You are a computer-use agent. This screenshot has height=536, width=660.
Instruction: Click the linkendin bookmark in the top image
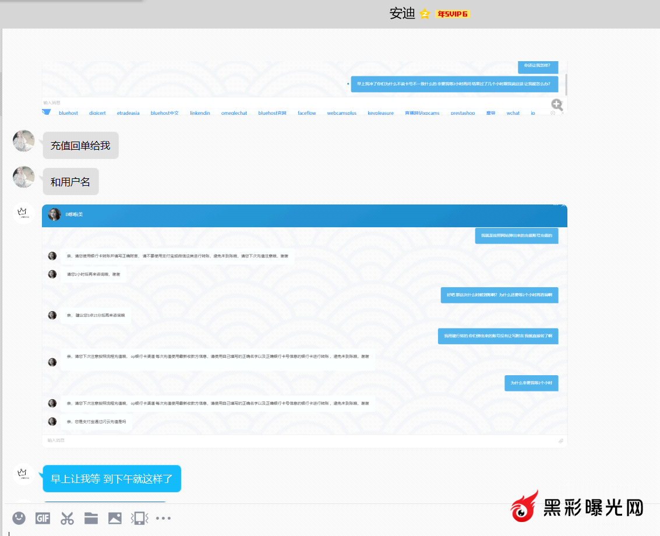pos(200,113)
